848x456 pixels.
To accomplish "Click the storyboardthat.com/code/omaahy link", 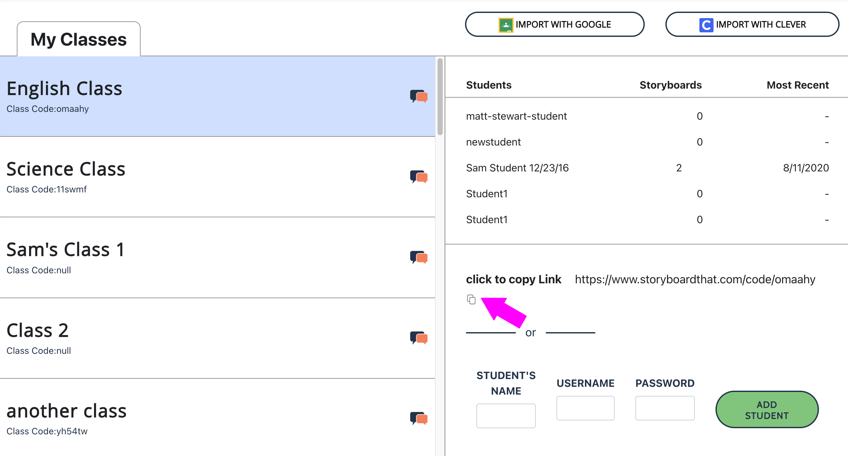I will (x=695, y=279).
